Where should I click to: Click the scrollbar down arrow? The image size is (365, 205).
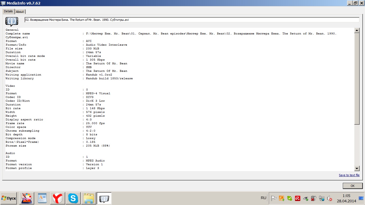[357, 168]
